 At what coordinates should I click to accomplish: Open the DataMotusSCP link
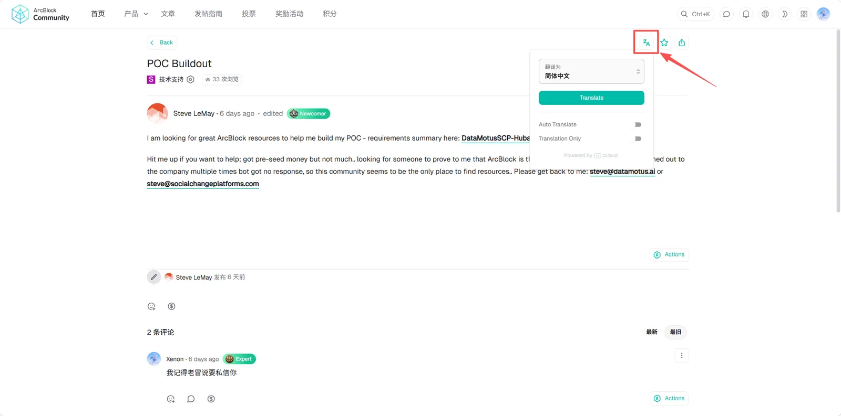(x=496, y=138)
